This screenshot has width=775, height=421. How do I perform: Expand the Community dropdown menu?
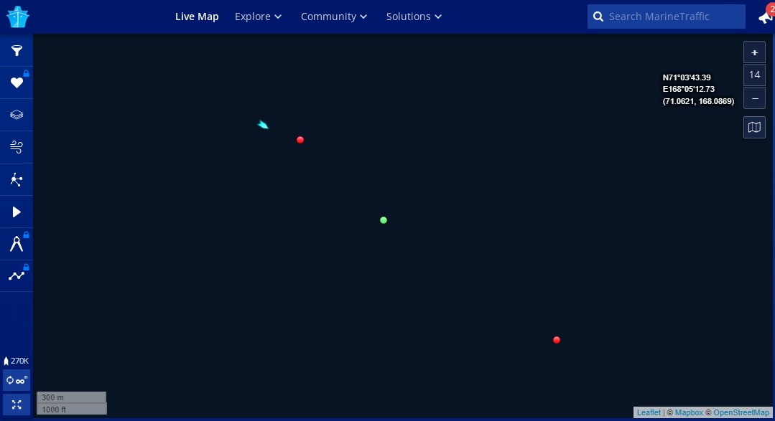tap(334, 16)
